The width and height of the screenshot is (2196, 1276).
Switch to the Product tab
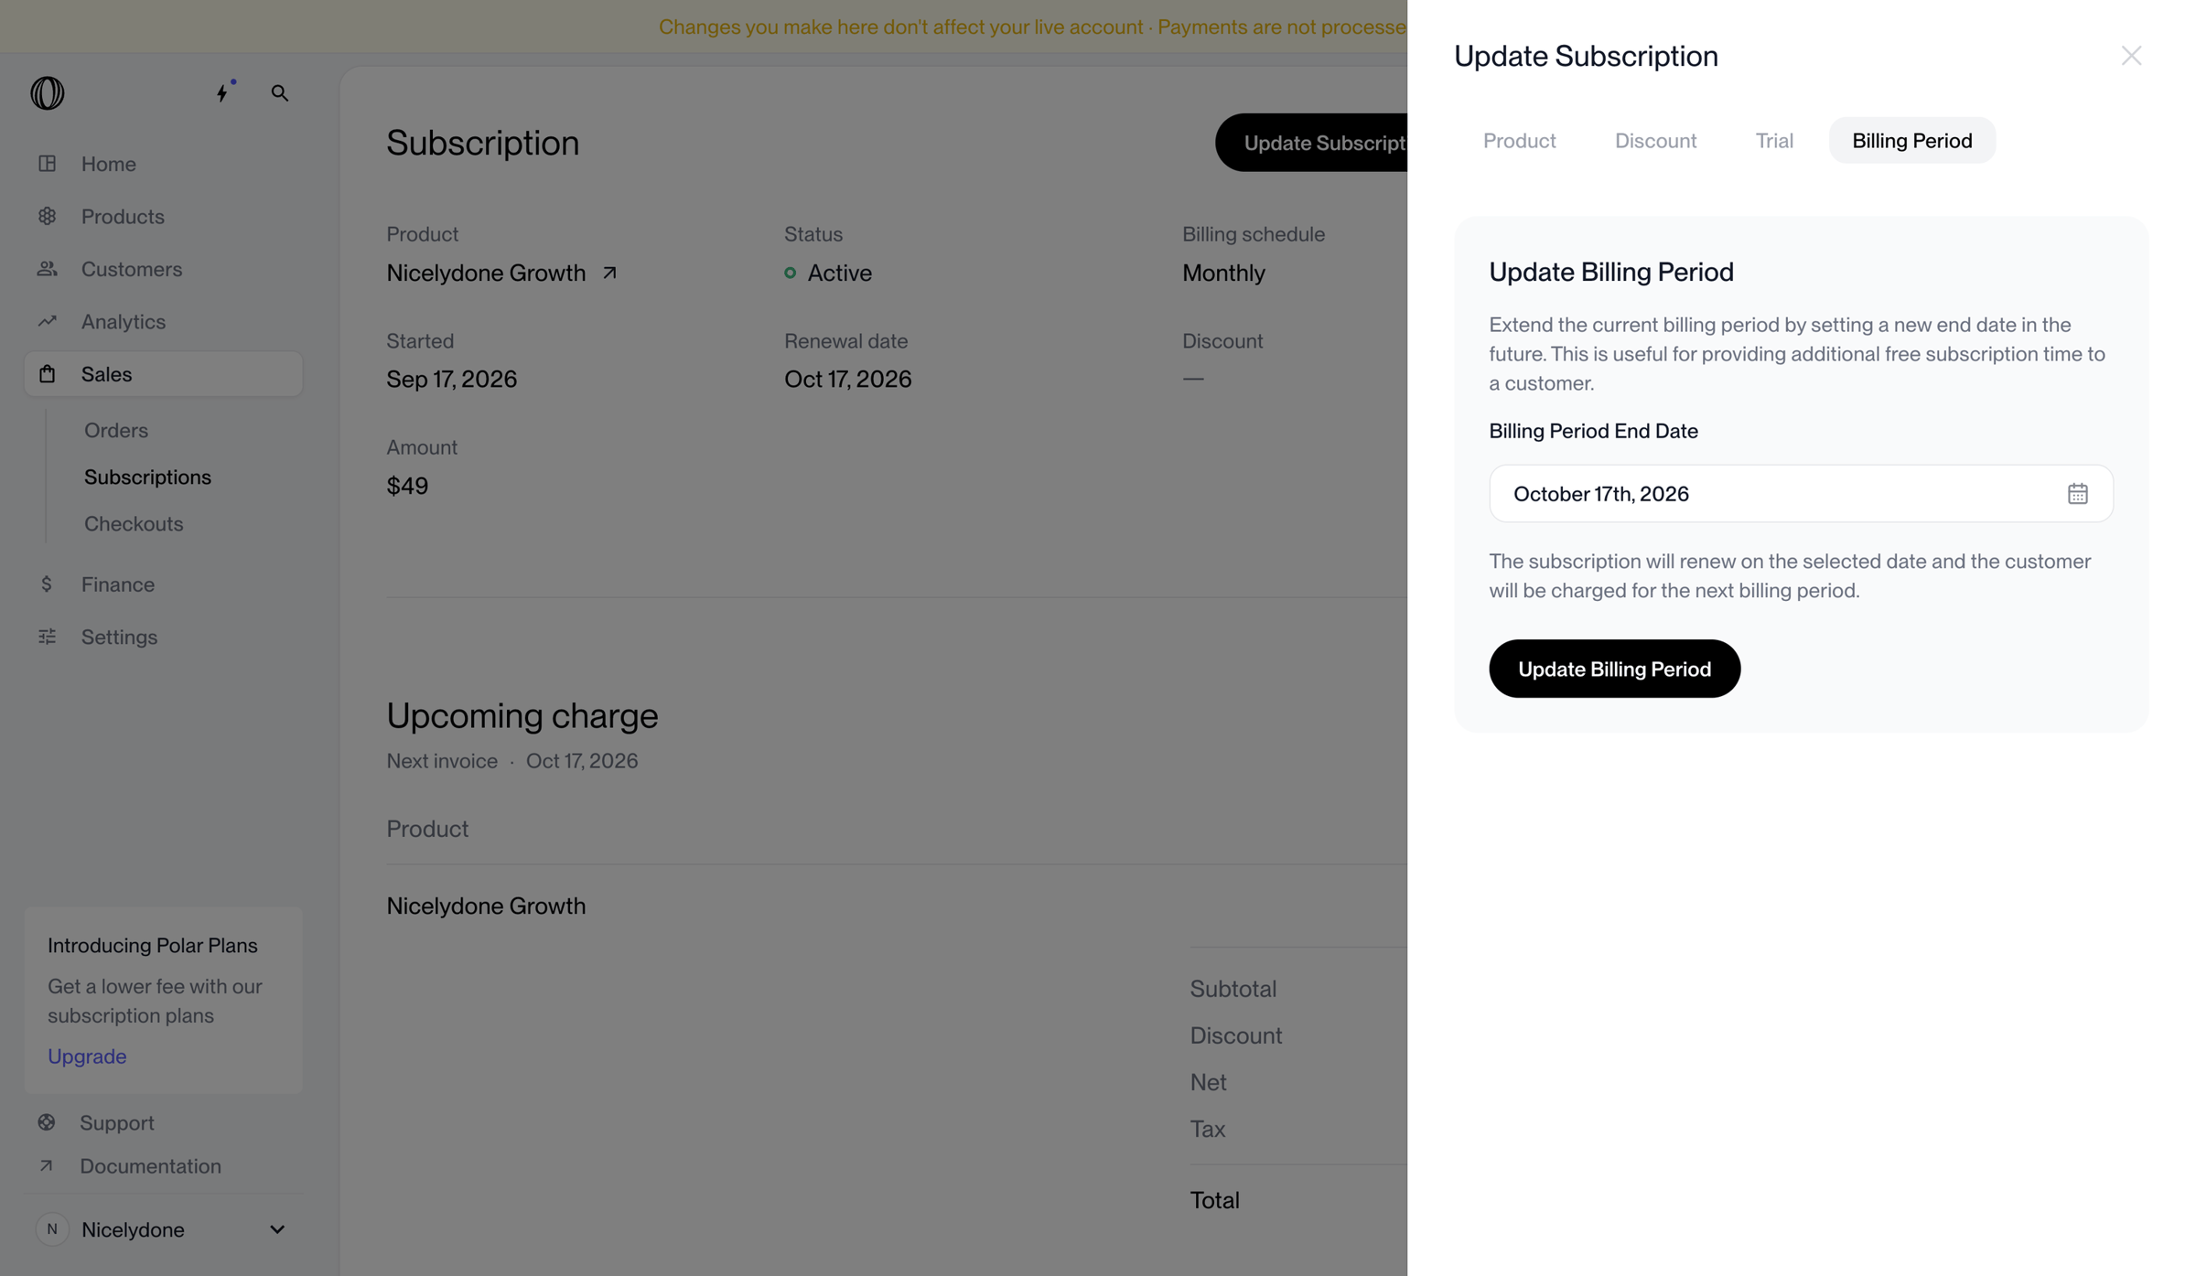tap(1519, 141)
